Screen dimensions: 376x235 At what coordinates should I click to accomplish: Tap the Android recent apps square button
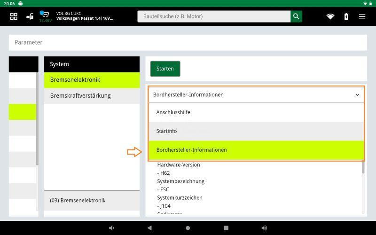coord(226,228)
